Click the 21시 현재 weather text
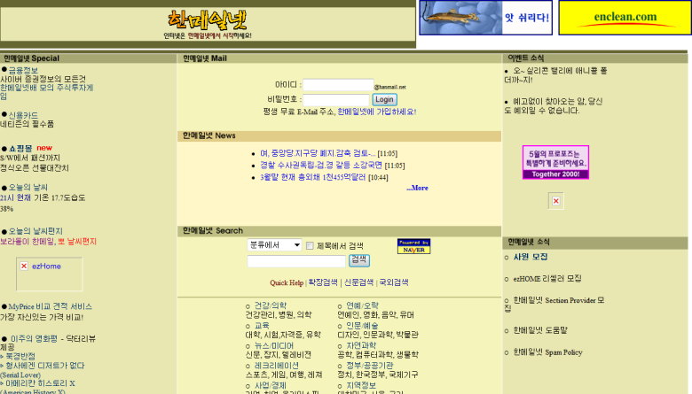The height and width of the screenshot is (394, 692). pyautogui.click(x=15, y=198)
